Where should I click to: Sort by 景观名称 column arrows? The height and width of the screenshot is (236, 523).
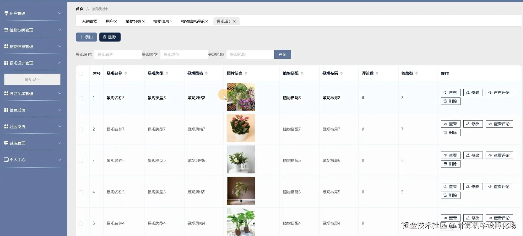[126, 73]
